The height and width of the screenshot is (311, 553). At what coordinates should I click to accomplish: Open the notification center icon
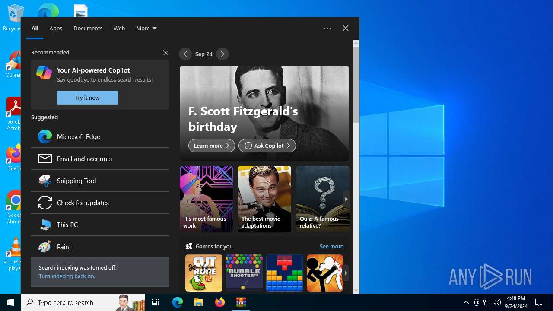click(x=539, y=302)
